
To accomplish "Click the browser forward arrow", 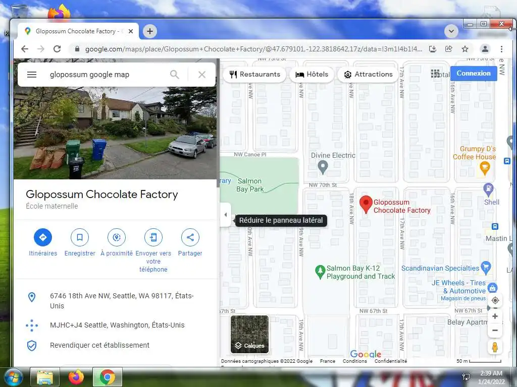I will click(x=40, y=49).
